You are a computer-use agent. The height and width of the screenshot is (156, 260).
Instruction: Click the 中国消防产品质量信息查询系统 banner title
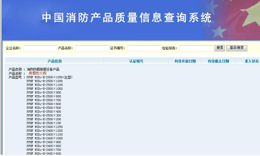click(127, 18)
